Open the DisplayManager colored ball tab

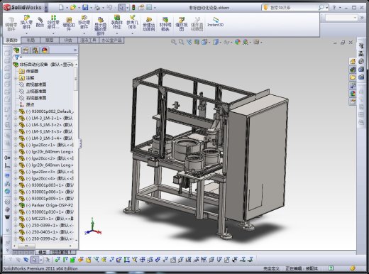[x=45, y=50]
